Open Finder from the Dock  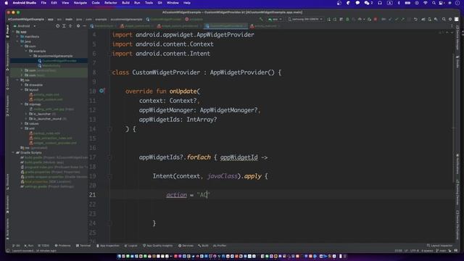(x=119, y=256)
